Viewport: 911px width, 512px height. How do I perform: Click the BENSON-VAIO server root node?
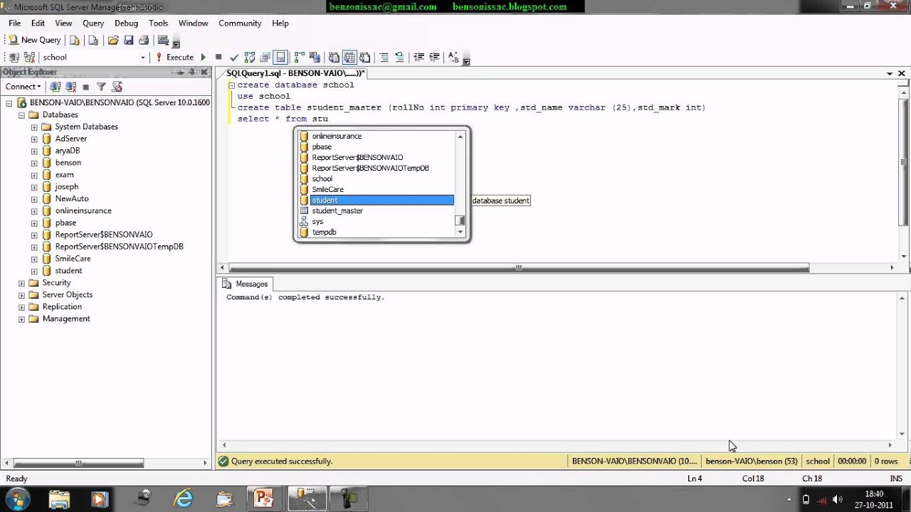click(120, 102)
